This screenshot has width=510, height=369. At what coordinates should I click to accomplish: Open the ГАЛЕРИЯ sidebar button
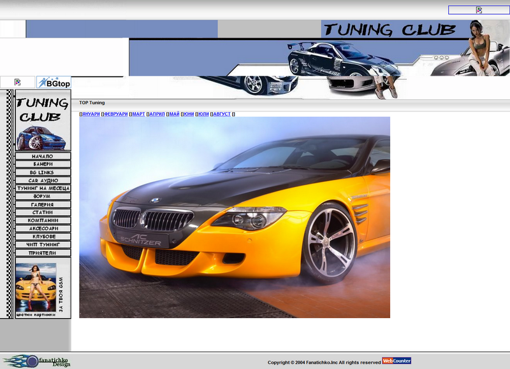43,204
